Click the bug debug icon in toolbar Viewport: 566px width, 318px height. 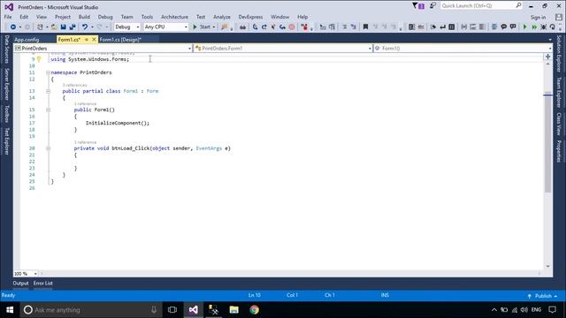pos(543,27)
